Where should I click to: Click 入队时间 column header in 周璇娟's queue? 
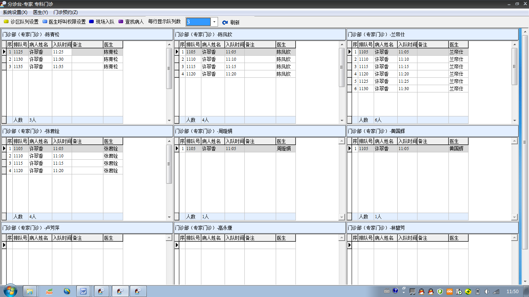tap(234, 141)
